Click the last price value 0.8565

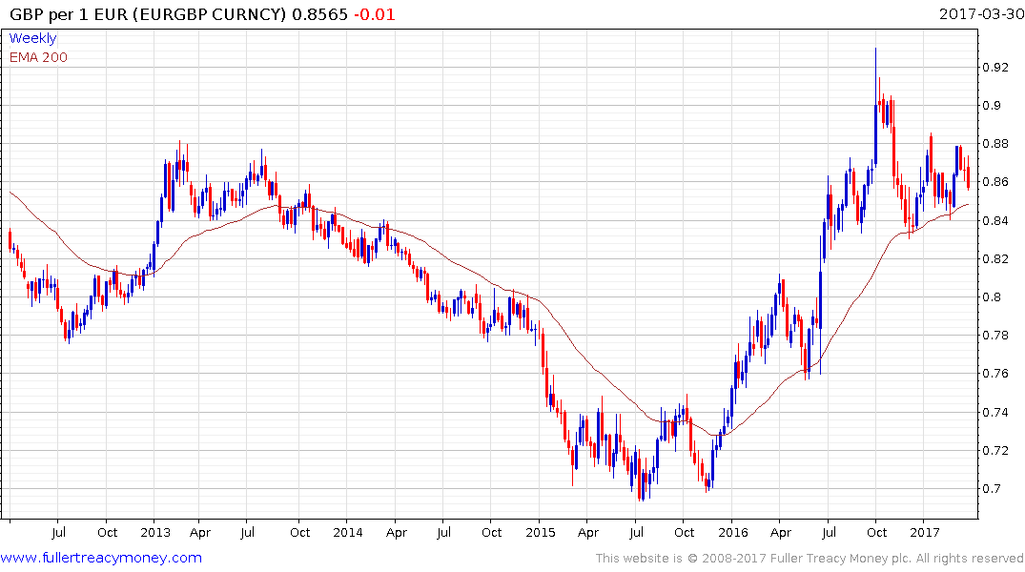(x=319, y=14)
